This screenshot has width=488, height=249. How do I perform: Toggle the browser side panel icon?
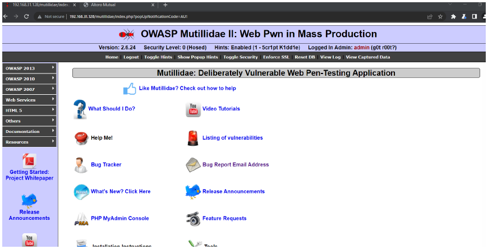tap(475, 16)
